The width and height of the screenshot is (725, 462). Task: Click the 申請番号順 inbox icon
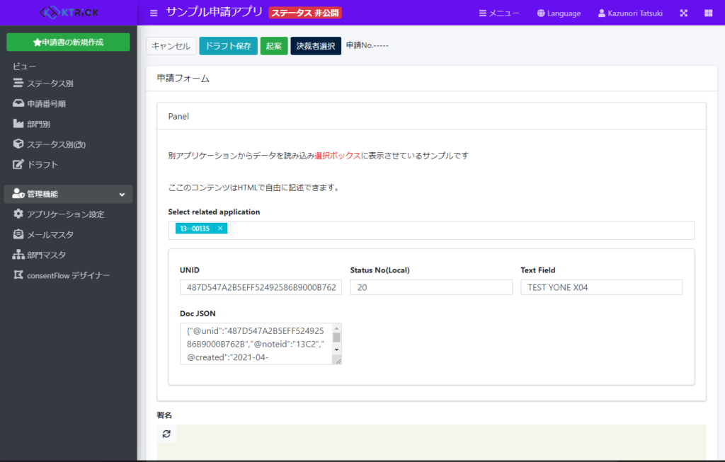click(18, 103)
